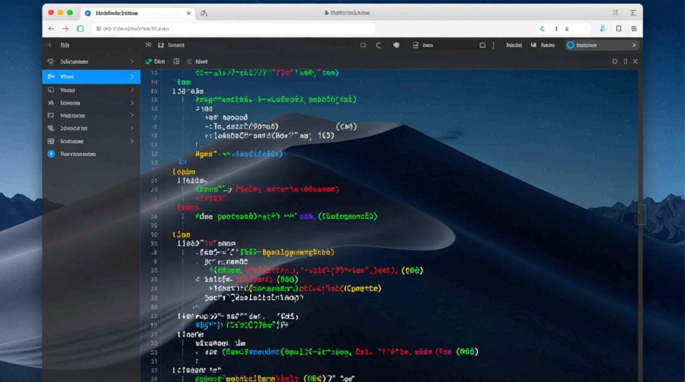
Task: Click the refresh-shaped icon in dark toolbar
Action: [x=379, y=45]
